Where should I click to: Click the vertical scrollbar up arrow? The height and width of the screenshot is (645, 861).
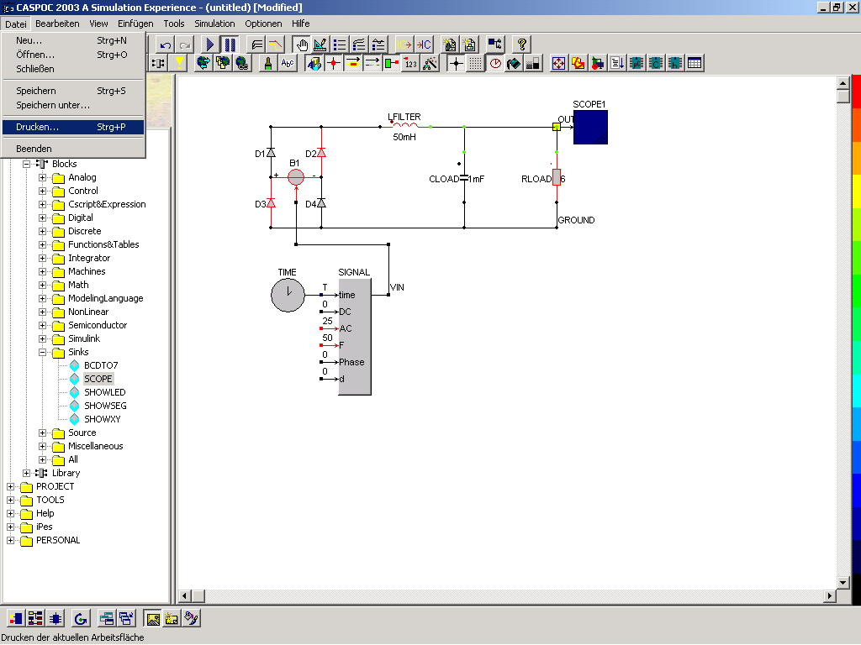click(843, 83)
